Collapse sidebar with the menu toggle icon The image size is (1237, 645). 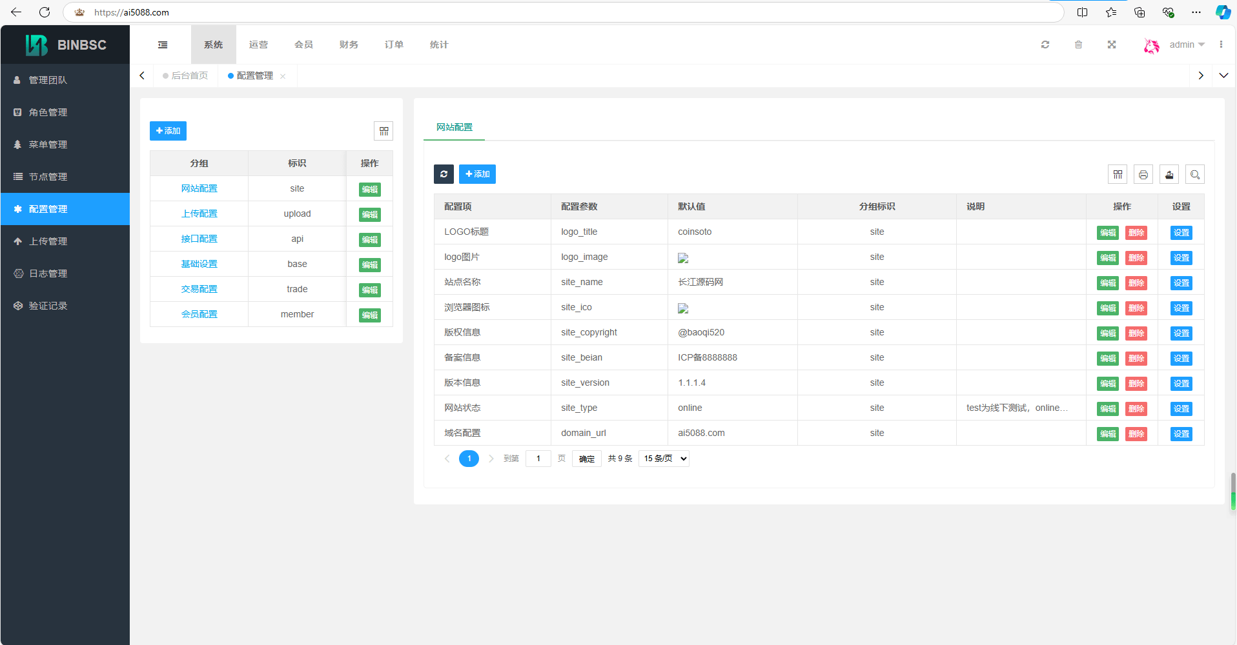click(x=163, y=45)
